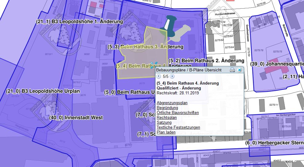
Task: Open Textliche Festsetzungen link
Action: [x=178, y=127]
